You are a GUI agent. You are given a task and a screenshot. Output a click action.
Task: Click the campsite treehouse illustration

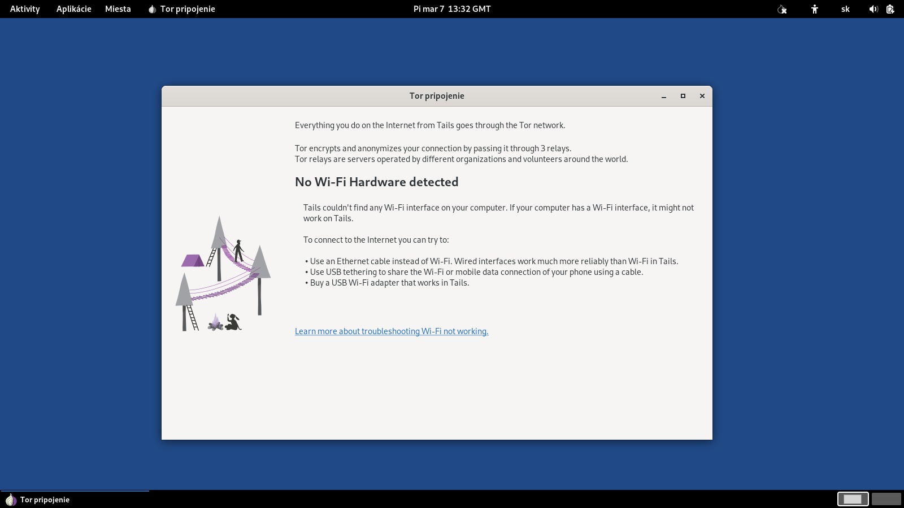tap(223, 274)
